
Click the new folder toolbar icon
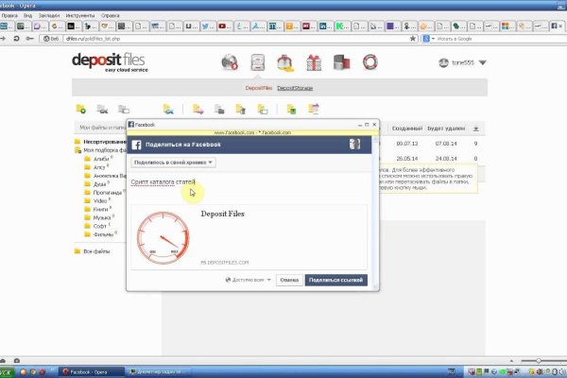point(81,110)
